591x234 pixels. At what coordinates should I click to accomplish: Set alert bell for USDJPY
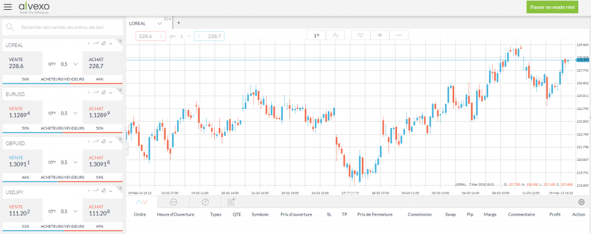pyautogui.click(x=104, y=190)
